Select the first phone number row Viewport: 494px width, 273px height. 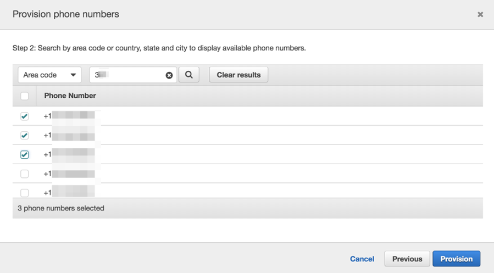[x=248, y=116]
